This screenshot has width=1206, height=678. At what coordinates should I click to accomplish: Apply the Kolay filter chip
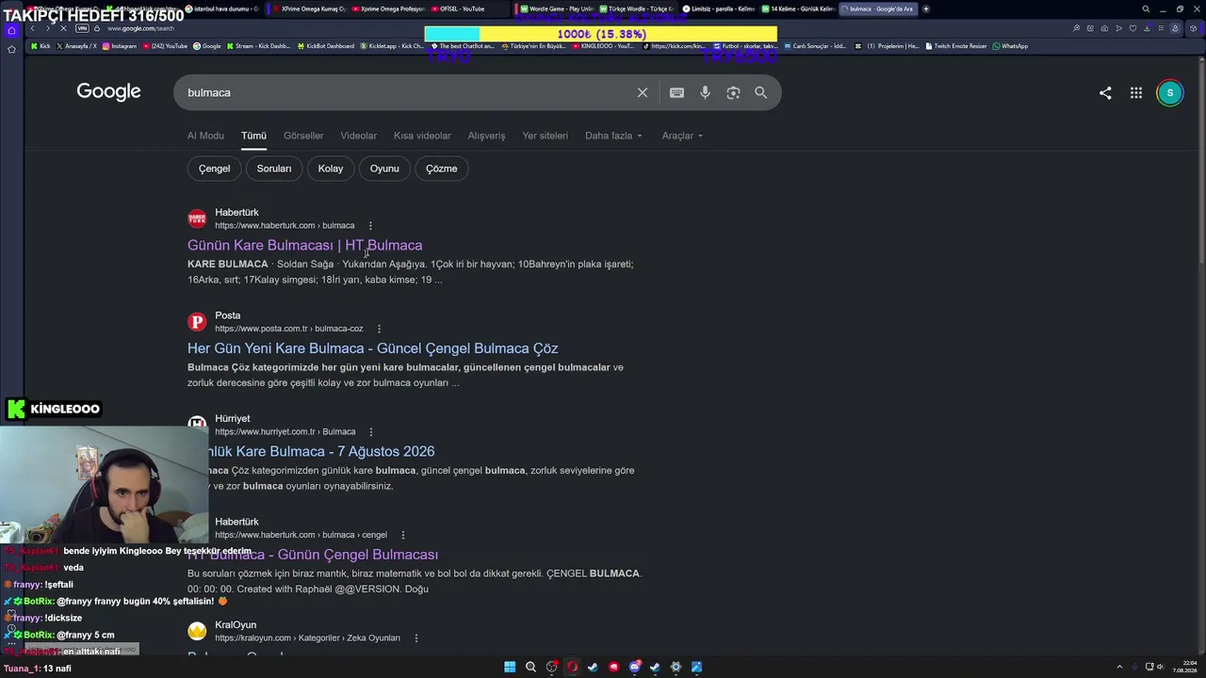pyautogui.click(x=331, y=169)
